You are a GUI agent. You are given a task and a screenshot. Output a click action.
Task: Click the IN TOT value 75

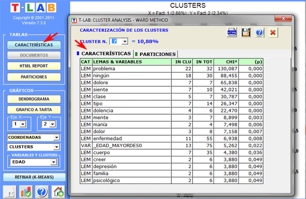(203, 146)
